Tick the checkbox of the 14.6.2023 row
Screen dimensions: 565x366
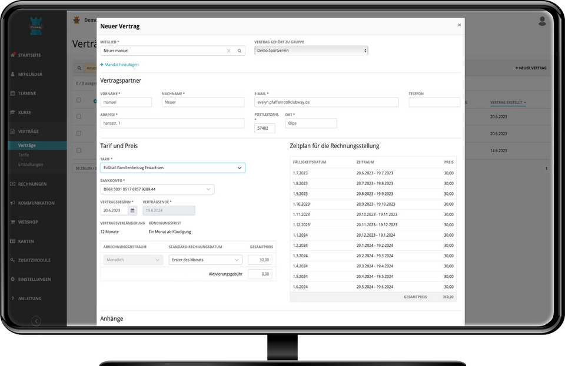click(x=78, y=150)
